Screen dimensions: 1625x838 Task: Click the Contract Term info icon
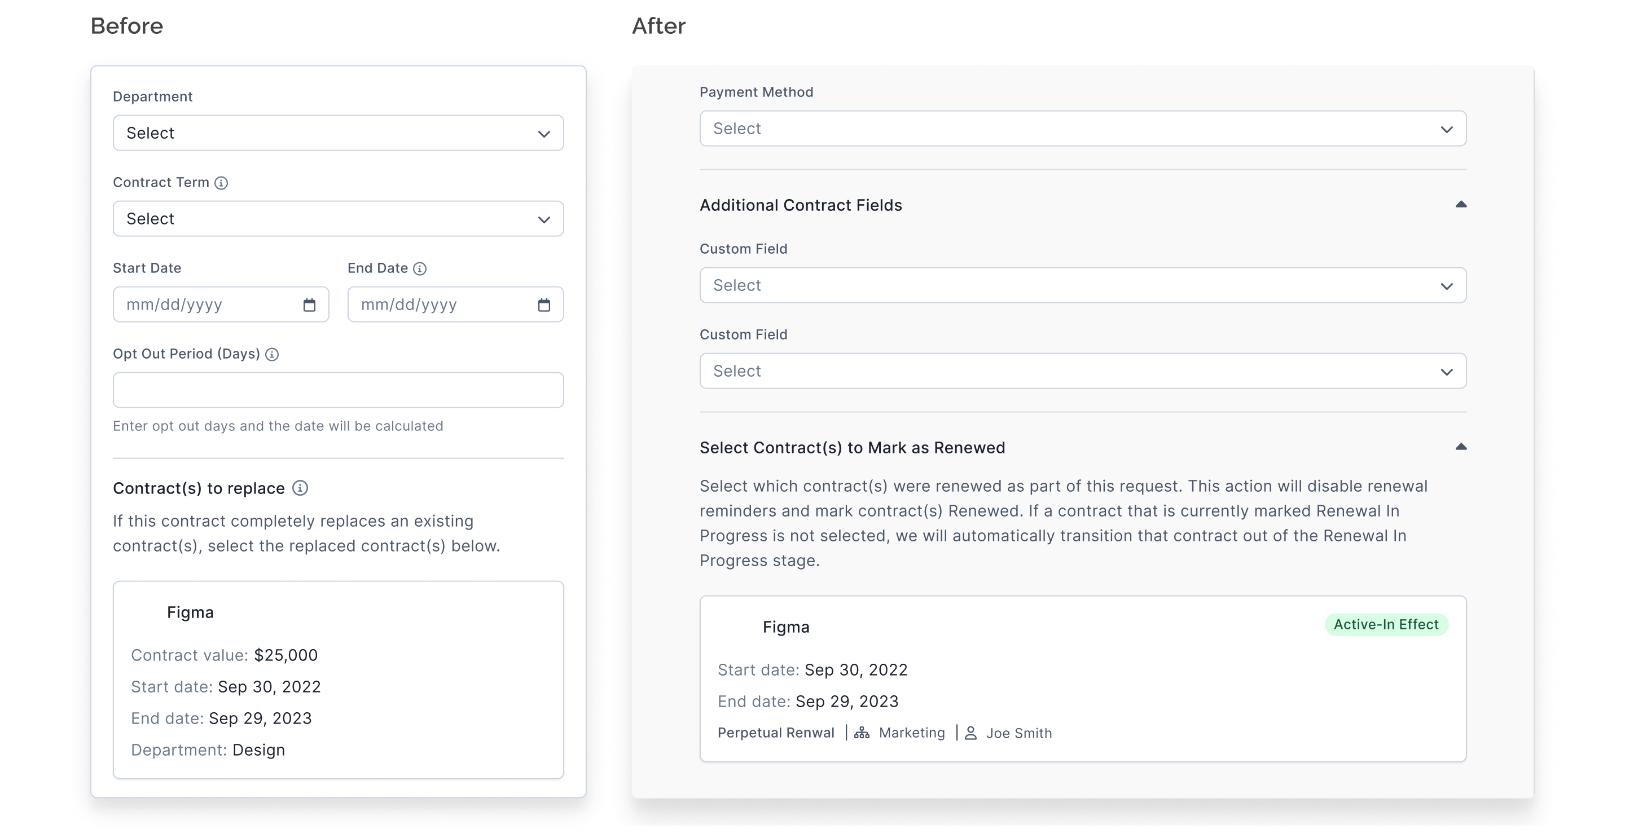coord(221,183)
